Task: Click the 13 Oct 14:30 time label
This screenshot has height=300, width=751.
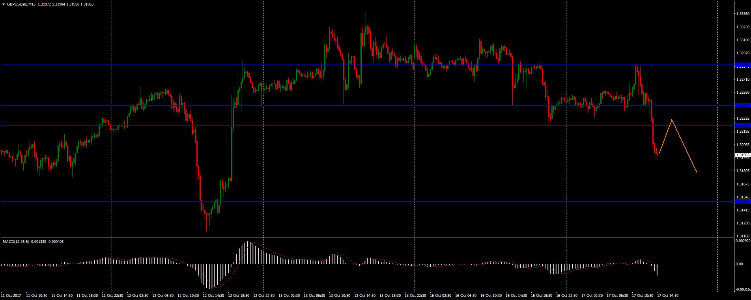Action: click(364, 295)
